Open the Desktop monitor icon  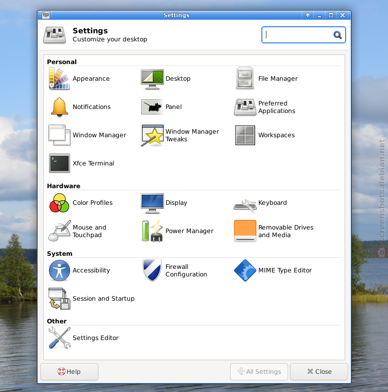152,79
